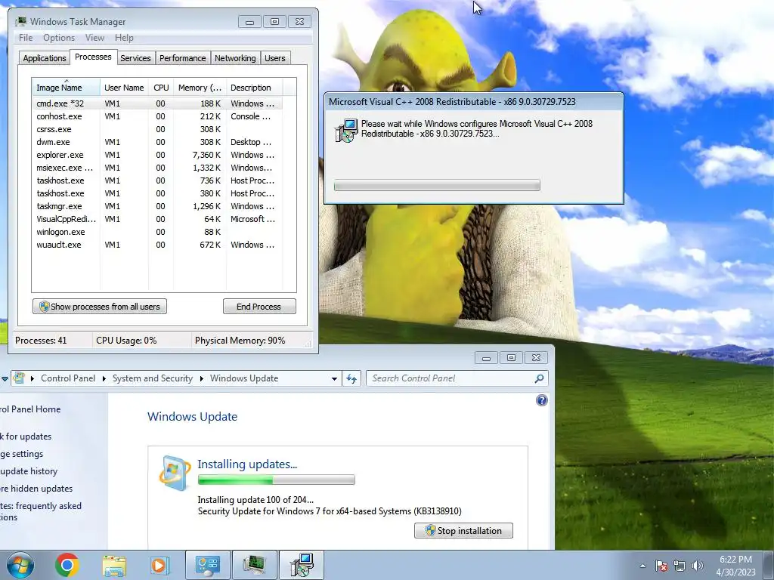The height and width of the screenshot is (580, 774).
Task: Click the Task Manager title bar icon
Action: click(x=20, y=22)
